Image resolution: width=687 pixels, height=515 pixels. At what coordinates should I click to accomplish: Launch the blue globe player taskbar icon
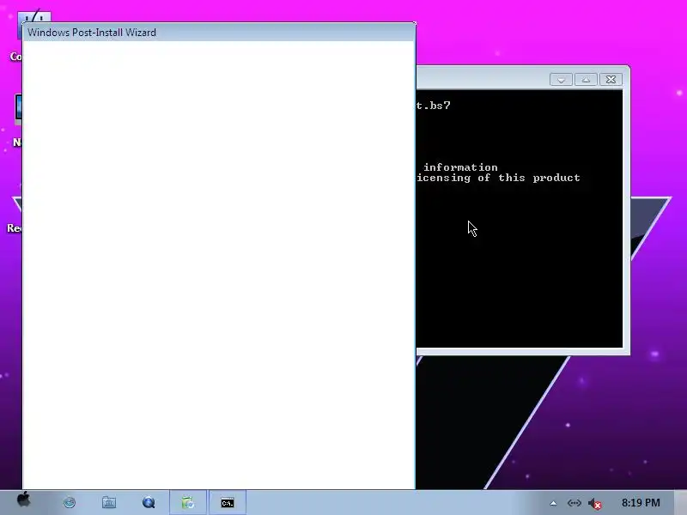(149, 503)
